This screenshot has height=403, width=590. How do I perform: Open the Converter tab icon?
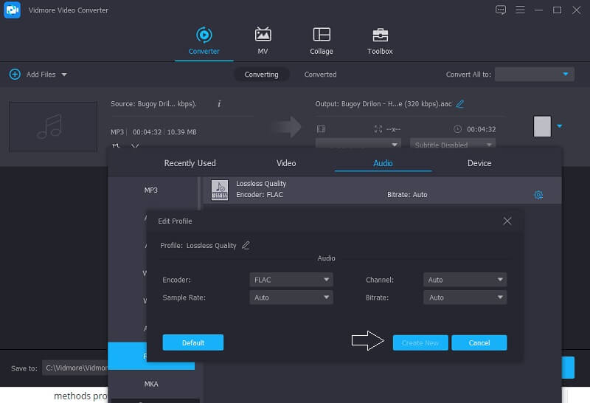pyautogui.click(x=204, y=35)
